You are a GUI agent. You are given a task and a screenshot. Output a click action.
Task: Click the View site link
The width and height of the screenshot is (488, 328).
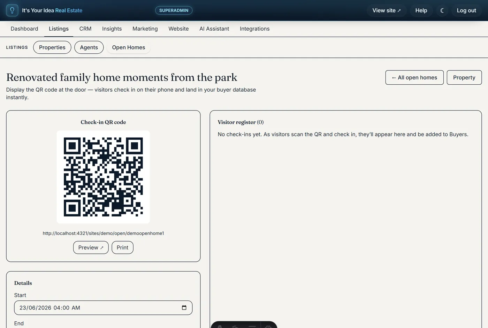(387, 10)
